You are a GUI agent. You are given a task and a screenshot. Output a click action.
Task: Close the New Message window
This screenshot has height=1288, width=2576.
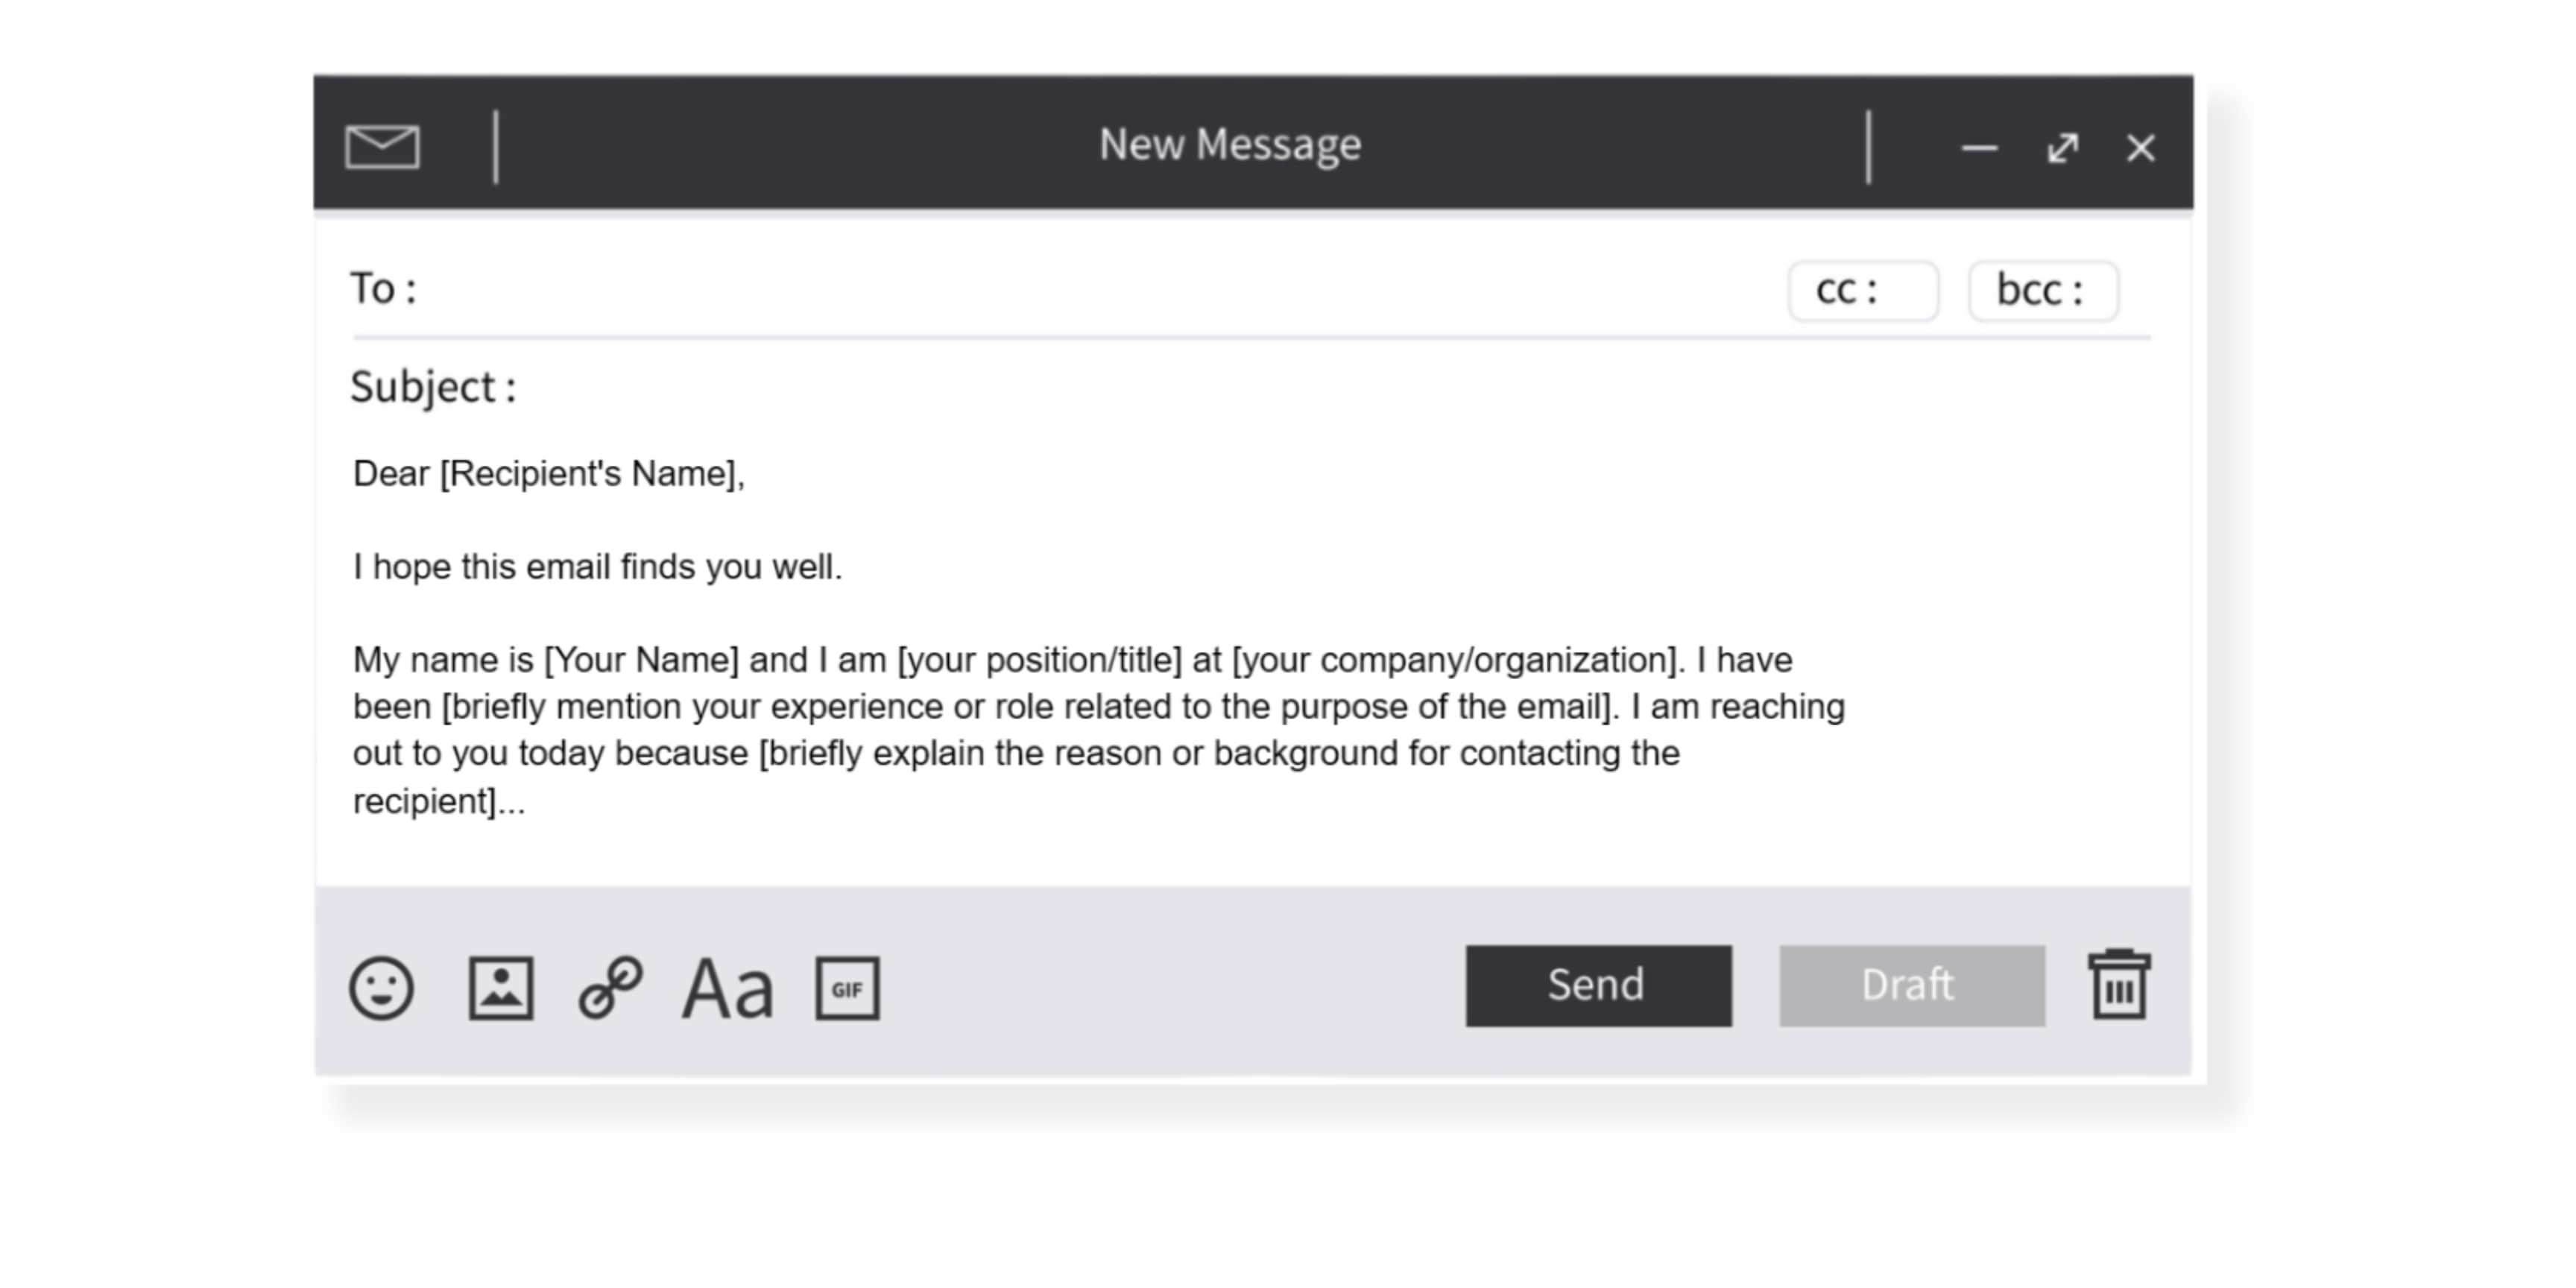click(x=2141, y=148)
